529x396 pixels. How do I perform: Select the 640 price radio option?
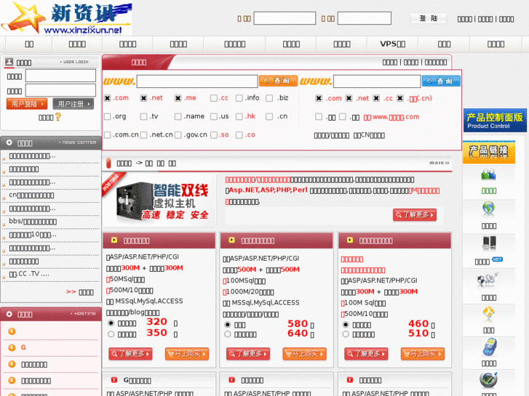(x=227, y=334)
